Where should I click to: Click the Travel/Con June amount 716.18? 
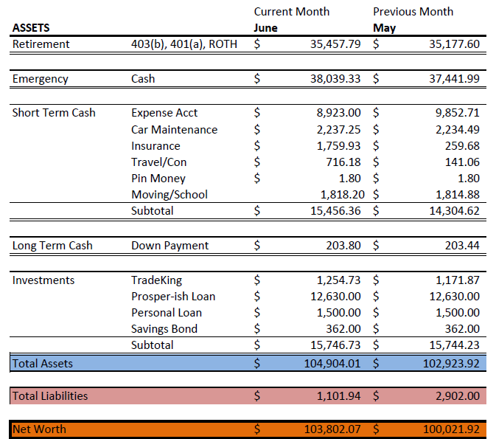pyautogui.click(x=343, y=162)
